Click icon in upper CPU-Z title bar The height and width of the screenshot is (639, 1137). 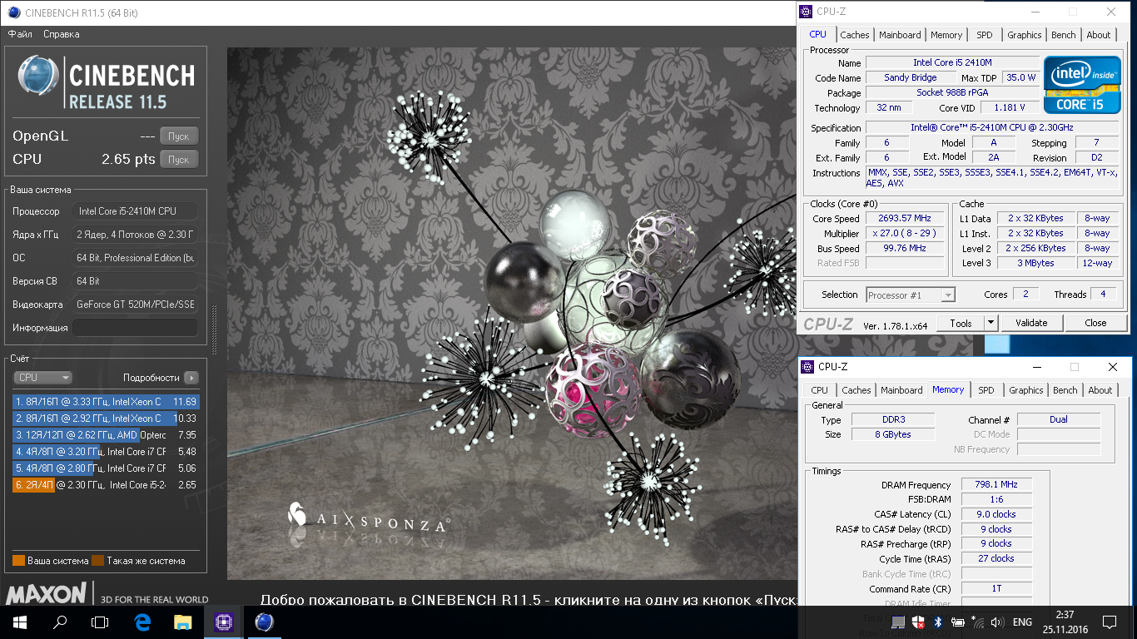(806, 12)
